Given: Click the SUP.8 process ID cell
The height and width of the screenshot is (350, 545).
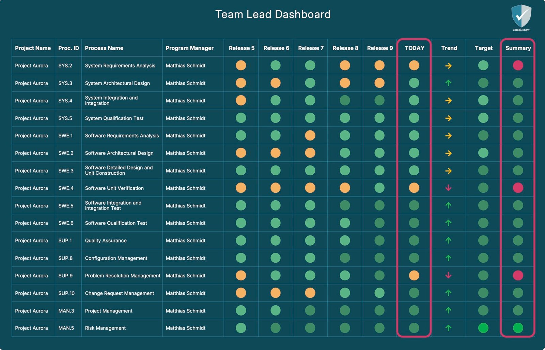Looking at the screenshot, I should pos(65,258).
